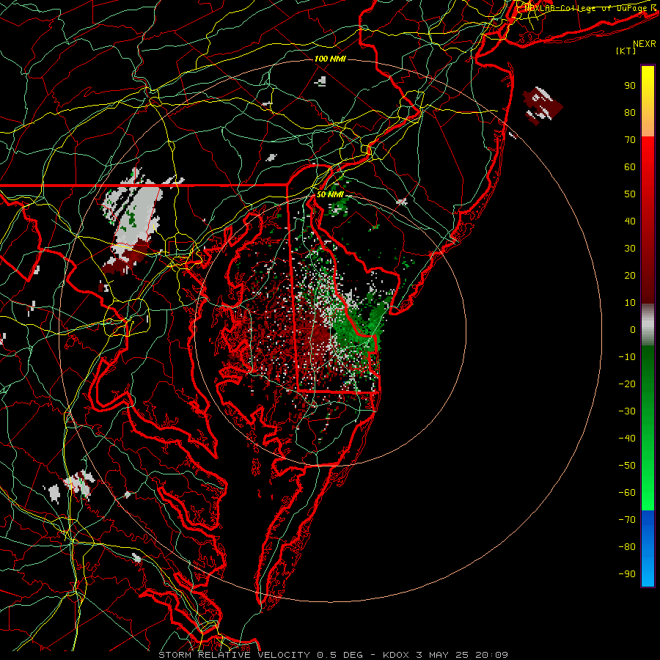This screenshot has height=660, width=660.
Task: Click the Storm Relative Velocity caption at bottom
Action: coord(333,655)
